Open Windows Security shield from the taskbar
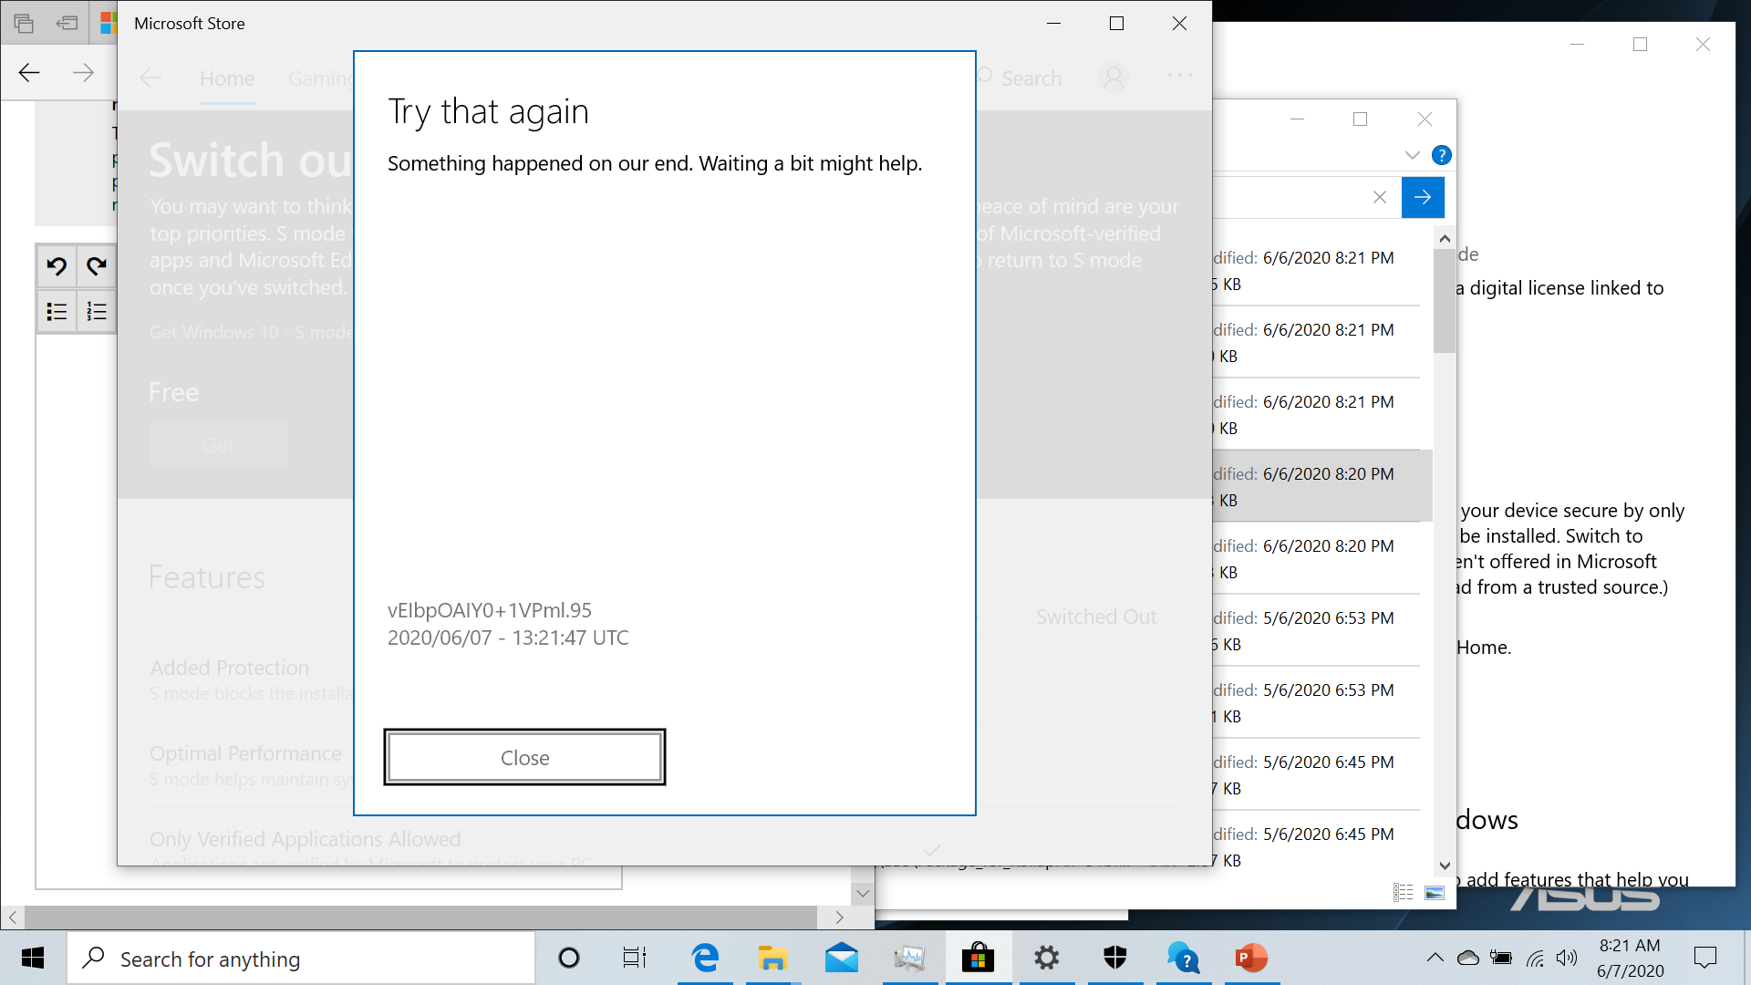The image size is (1751, 985). [x=1115, y=958]
